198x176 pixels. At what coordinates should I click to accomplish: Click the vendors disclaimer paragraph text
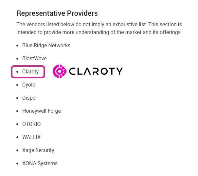pyautogui.click(x=99, y=29)
